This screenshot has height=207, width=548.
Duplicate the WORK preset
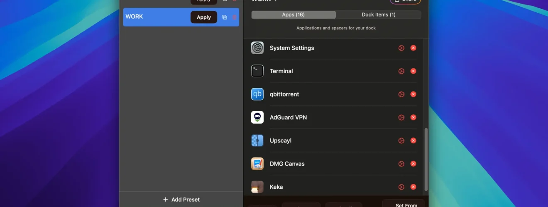tap(225, 17)
